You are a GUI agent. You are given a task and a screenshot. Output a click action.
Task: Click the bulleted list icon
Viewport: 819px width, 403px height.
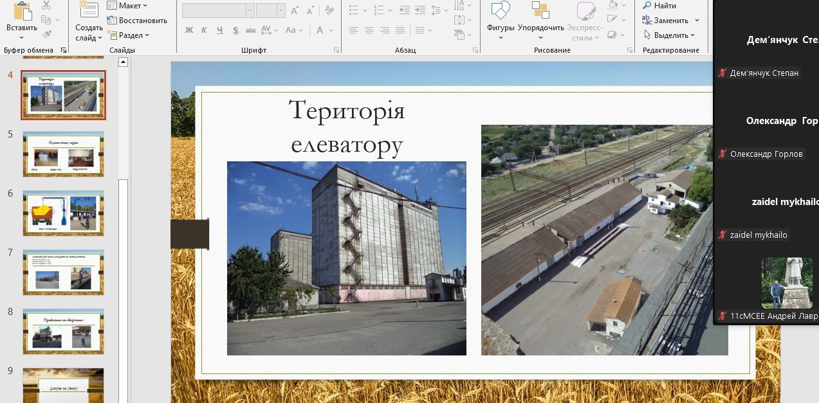354,10
